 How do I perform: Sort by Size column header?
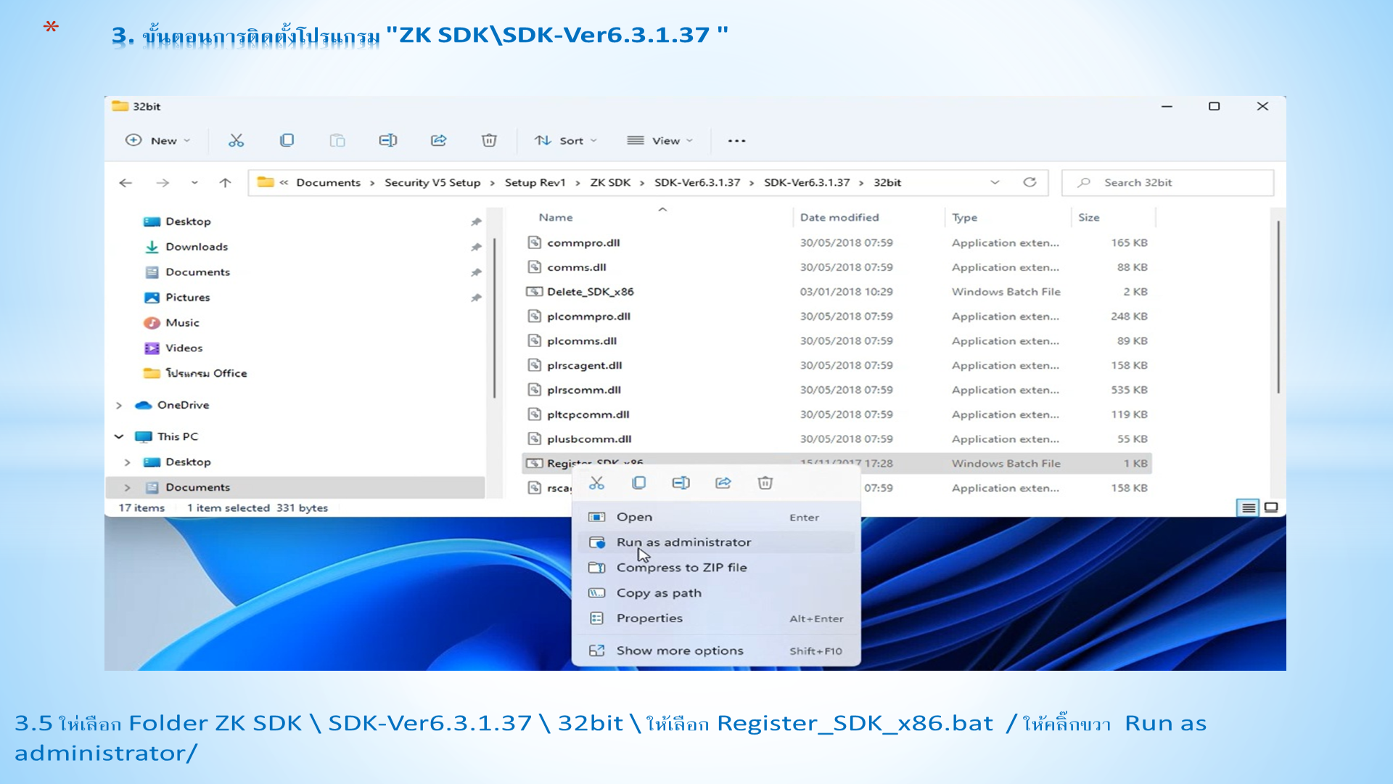click(1089, 218)
